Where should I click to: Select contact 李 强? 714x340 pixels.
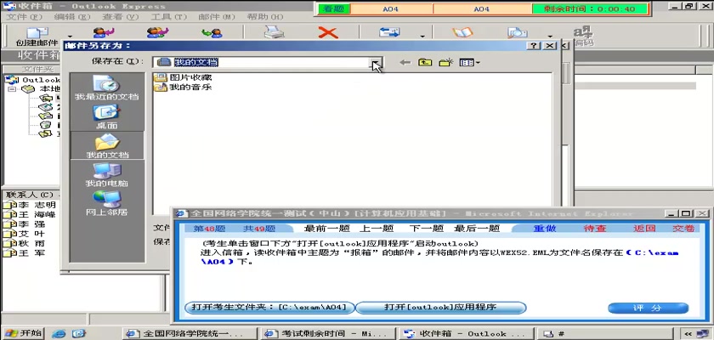(x=25, y=224)
